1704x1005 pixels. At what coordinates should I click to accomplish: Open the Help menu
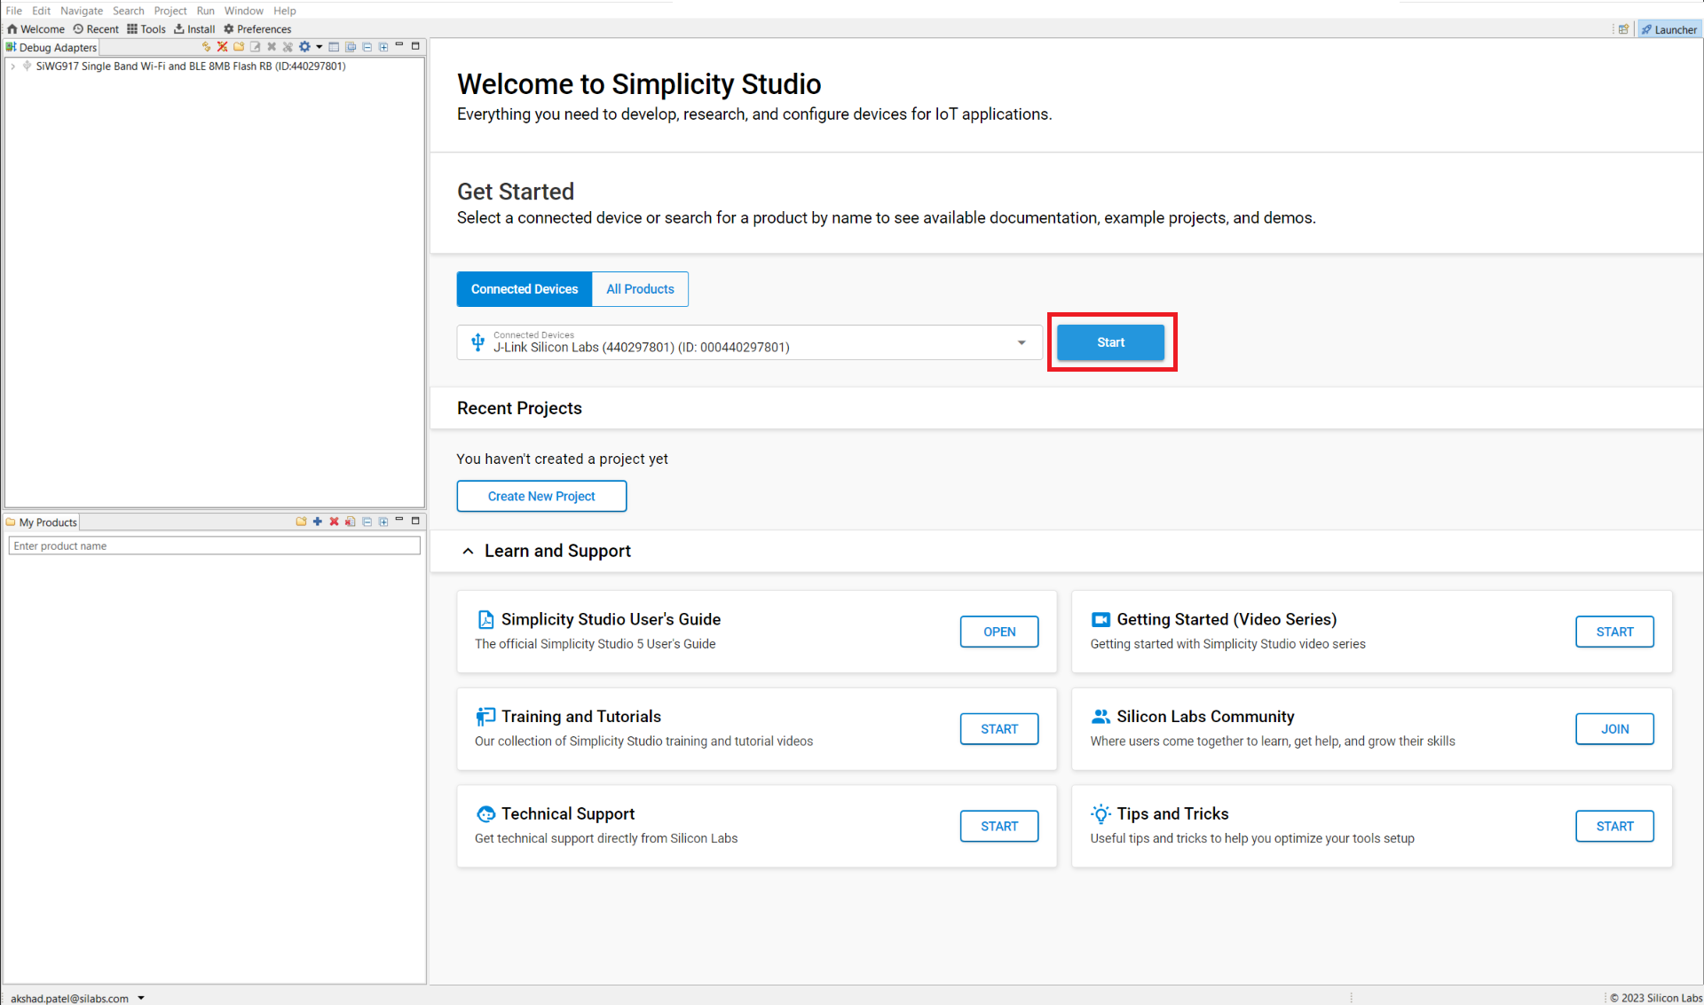click(285, 11)
